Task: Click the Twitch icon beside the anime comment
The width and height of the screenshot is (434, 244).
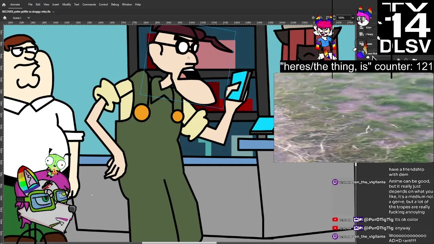Action: coord(335,182)
